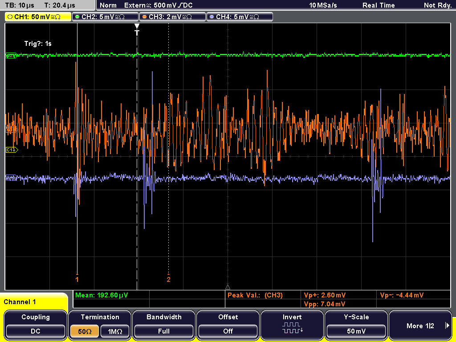Click the Vp+: 2.60 mV value
The height and width of the screenshot is (342, 456).
(325, 295)
